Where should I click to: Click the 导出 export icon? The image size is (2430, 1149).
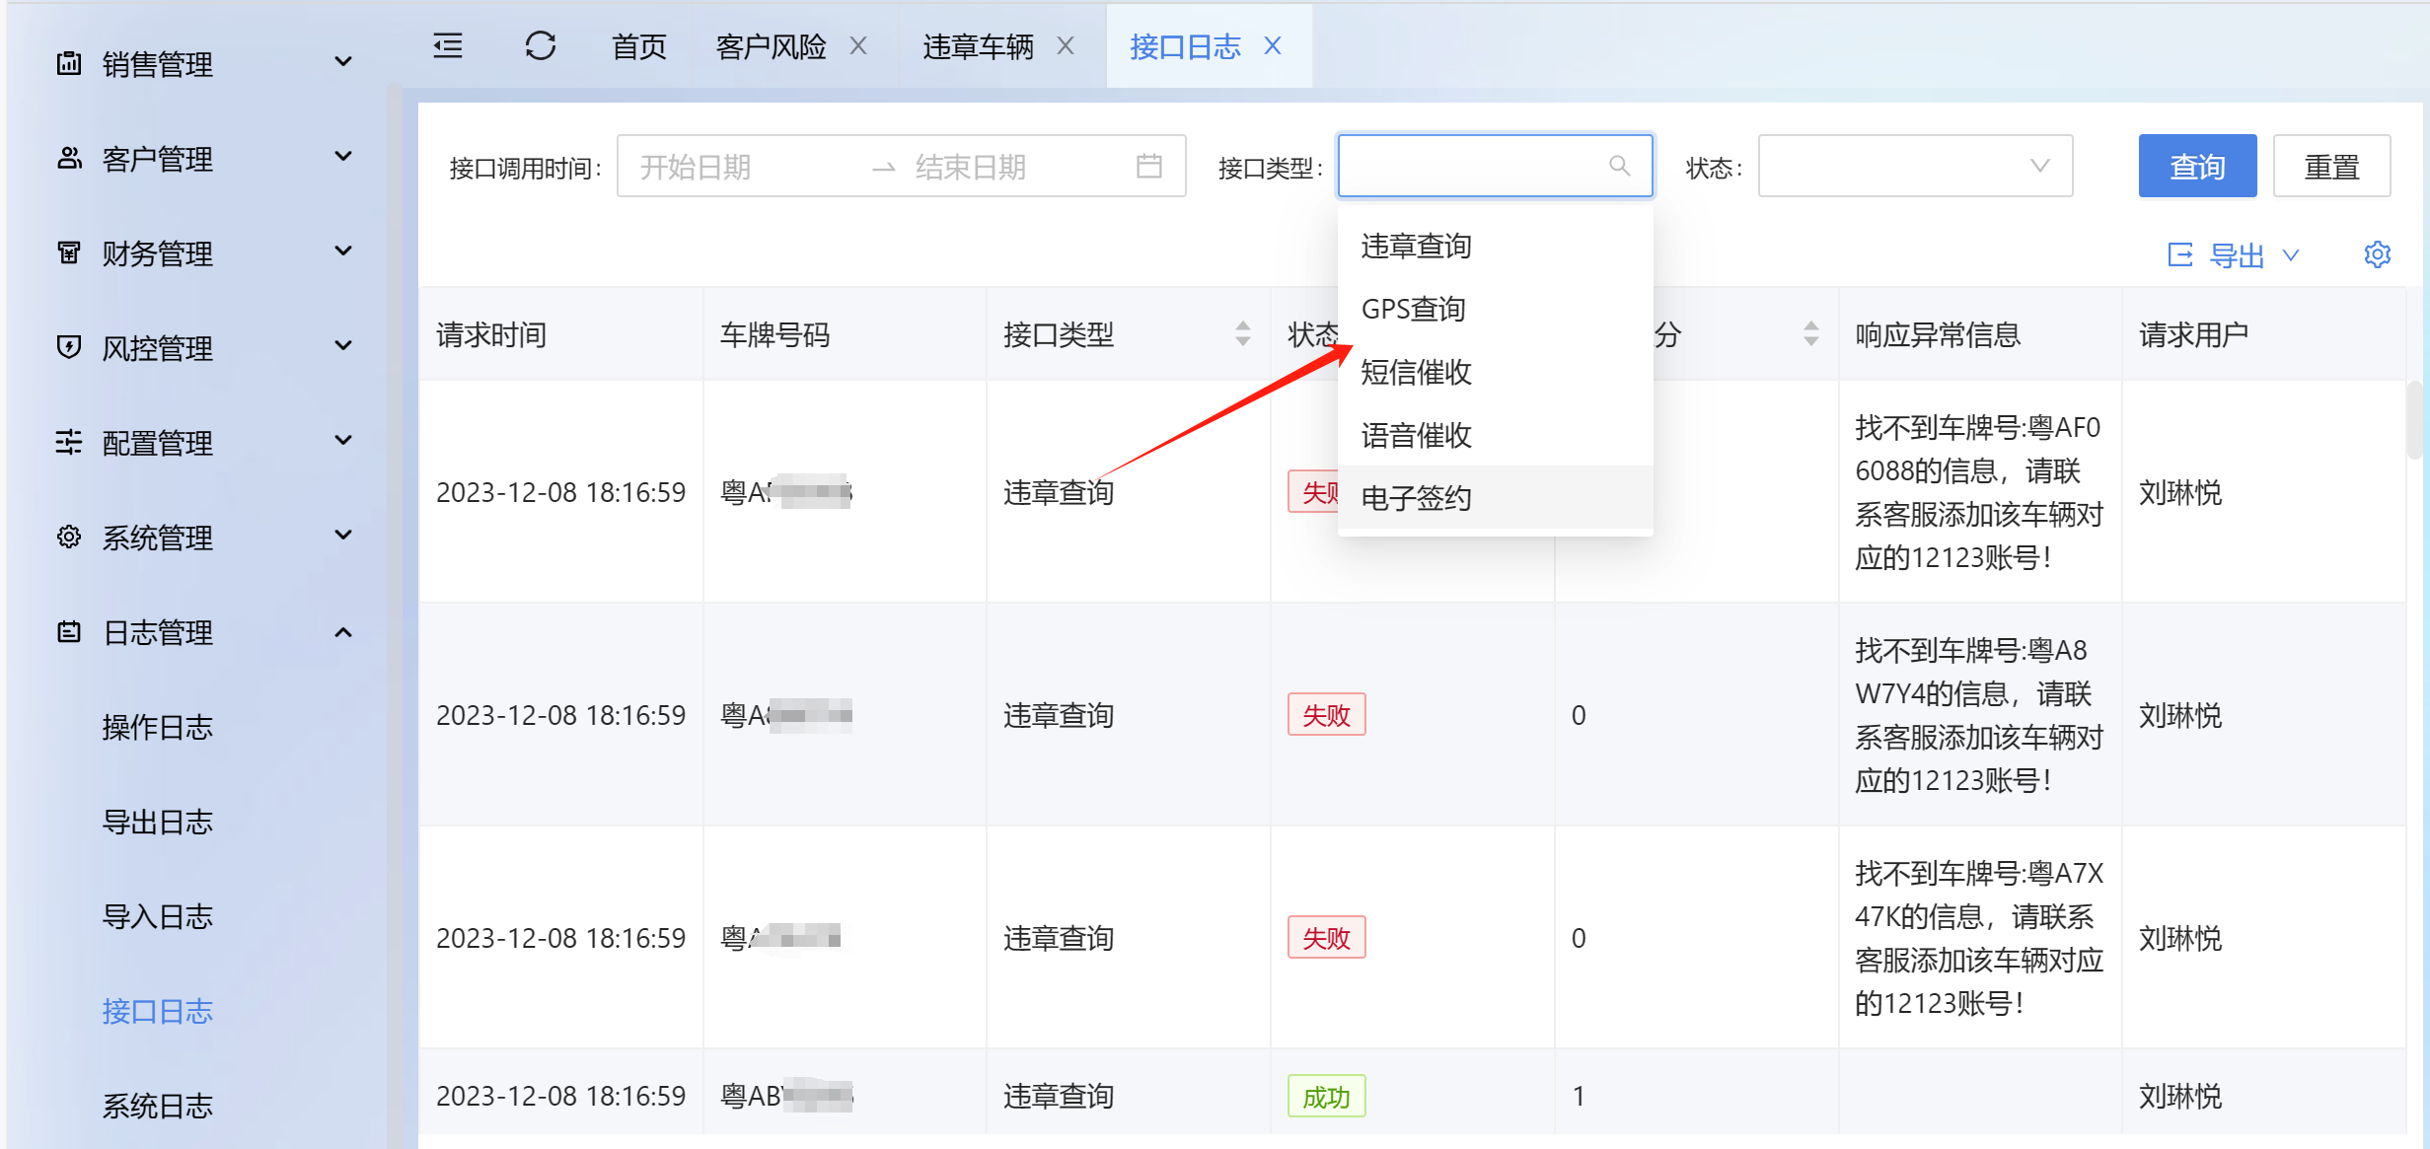pos(2180,255)
